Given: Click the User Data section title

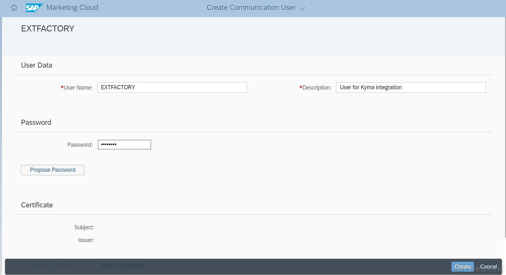Looking at the screenshot, I should (37, 65).
